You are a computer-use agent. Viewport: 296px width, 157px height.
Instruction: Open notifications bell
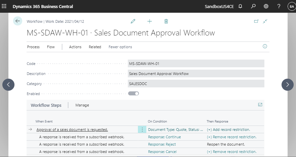[x=240, y=6]
